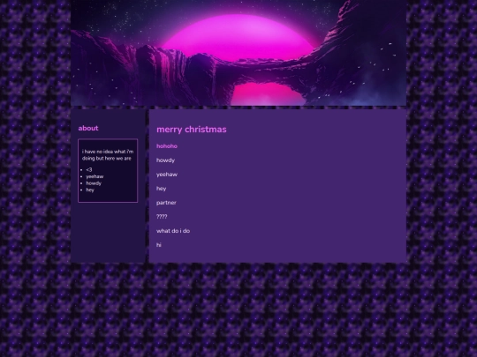Click the '????' paragraph

[x=162, y=217]
